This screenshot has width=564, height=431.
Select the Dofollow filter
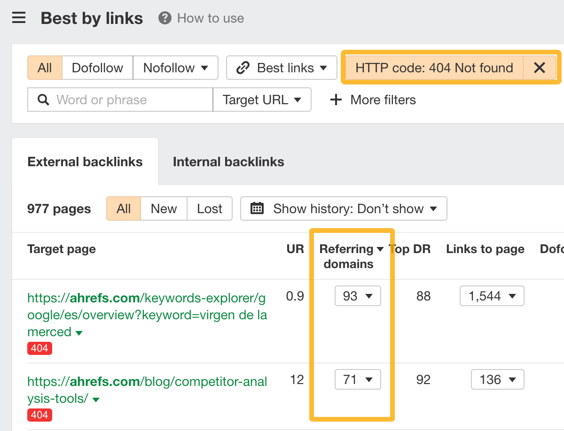click(x=97, y=68)
